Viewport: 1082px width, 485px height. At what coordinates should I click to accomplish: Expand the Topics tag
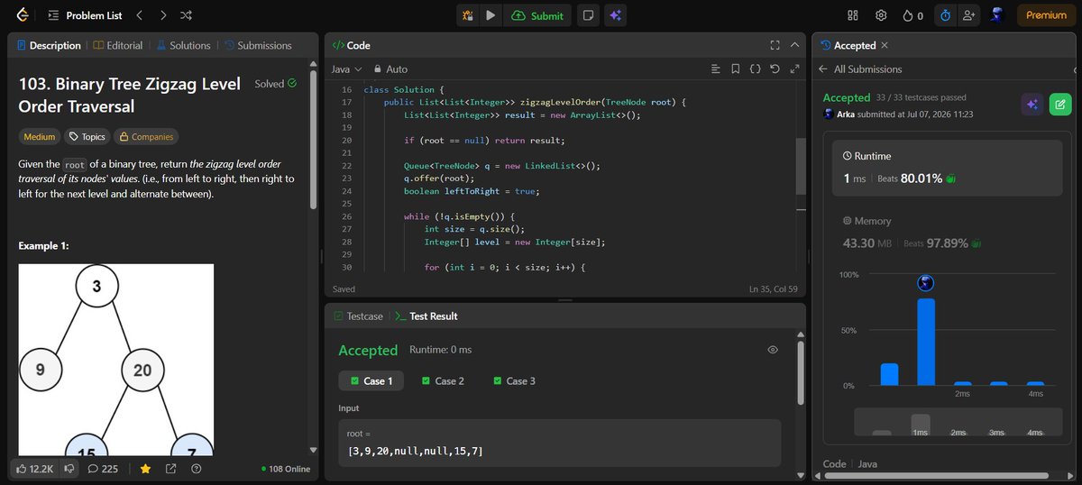(x=87, y=137)
